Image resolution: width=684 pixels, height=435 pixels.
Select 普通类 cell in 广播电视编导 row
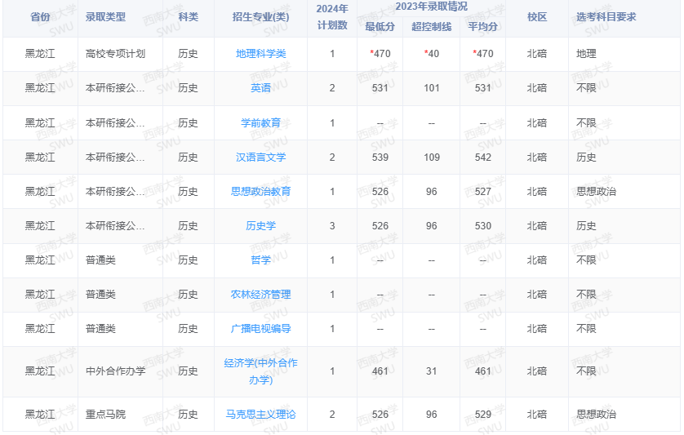[x=100, y=329]
